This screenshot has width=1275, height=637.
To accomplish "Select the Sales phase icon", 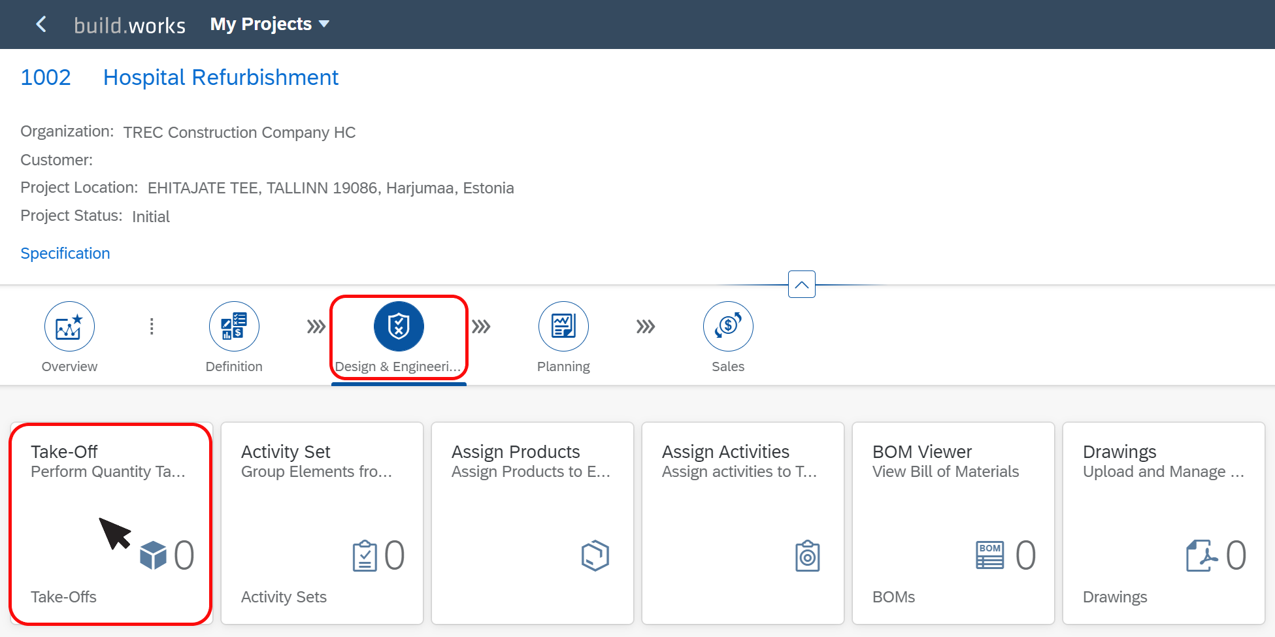I will tap(728, 326).
